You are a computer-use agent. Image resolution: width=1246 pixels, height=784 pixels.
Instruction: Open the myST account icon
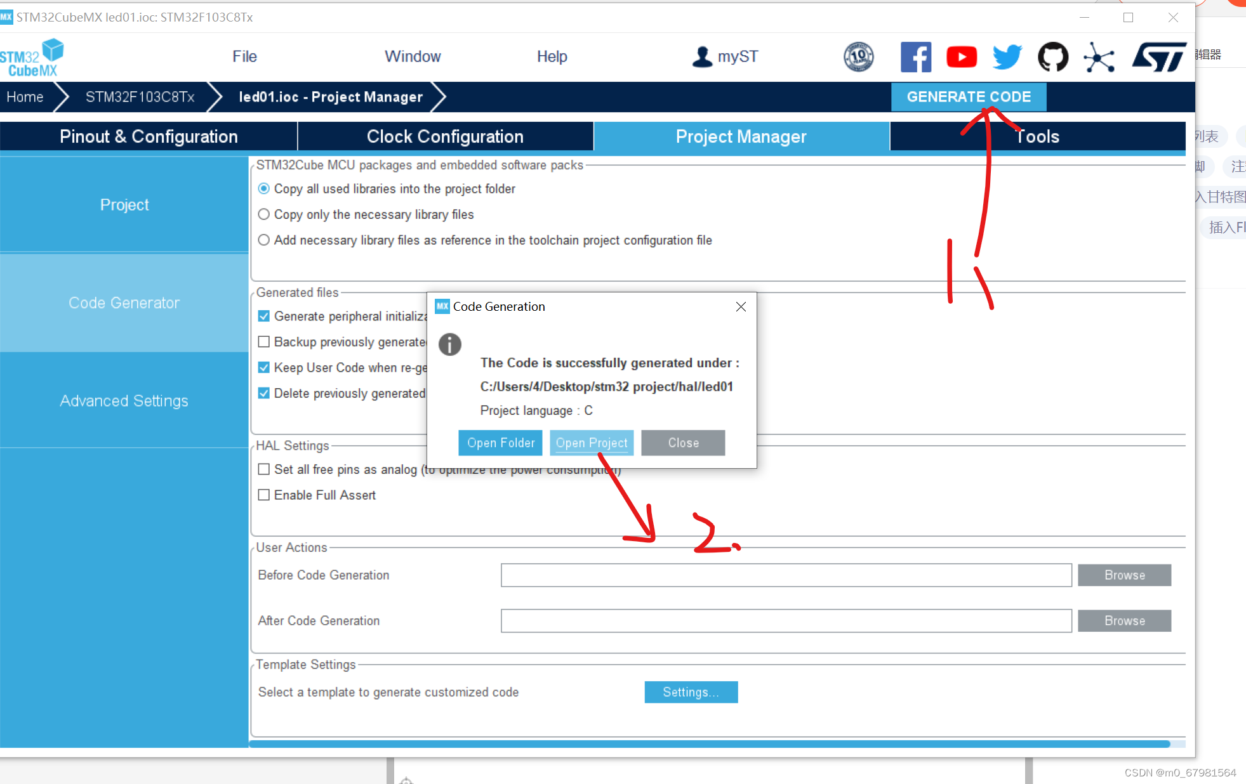coord(702,56)
